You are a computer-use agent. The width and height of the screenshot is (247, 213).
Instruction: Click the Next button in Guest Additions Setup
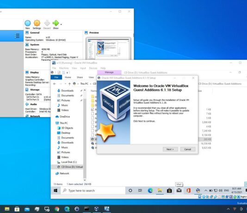pyautogui.click(x=170, y=149)
